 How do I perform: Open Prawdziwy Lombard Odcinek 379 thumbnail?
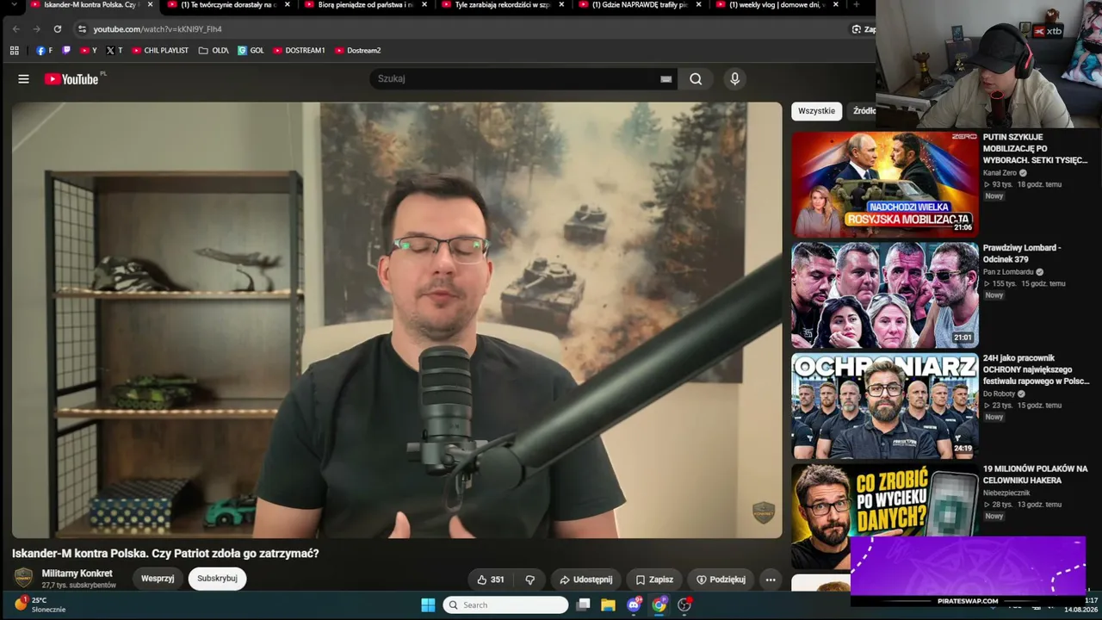(885, 294)
